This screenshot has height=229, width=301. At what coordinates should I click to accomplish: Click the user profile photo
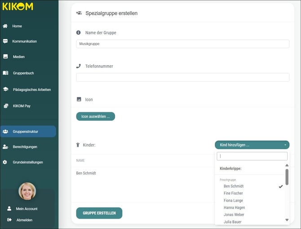pos(27,191)
